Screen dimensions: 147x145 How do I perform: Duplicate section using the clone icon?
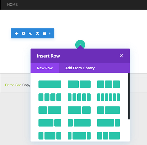tap(30, 33)
